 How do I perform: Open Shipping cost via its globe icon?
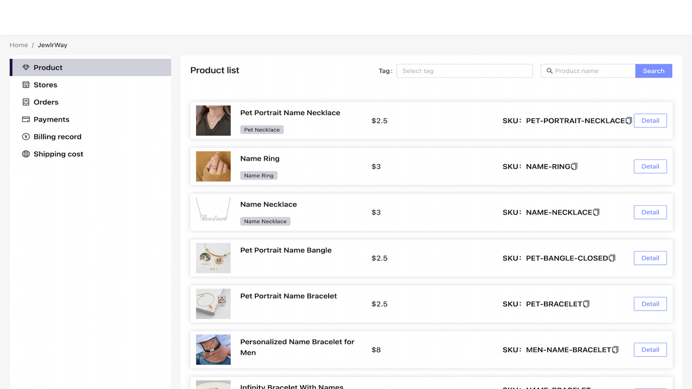click(25, 153)
